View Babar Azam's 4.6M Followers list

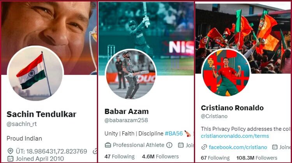pos(160,156)
